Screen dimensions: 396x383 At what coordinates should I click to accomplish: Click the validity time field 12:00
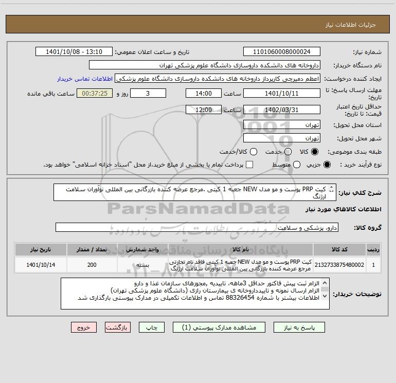tap(204, 110)
